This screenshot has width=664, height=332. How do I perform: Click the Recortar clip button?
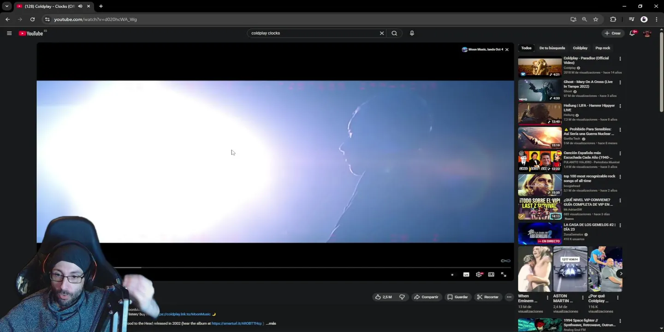(x=488, y=297)
